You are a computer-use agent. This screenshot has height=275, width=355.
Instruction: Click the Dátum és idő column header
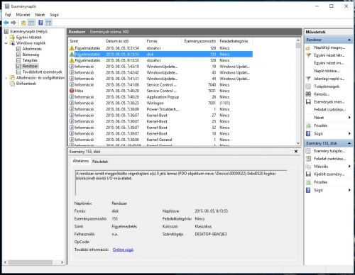(x=117, y=41)
